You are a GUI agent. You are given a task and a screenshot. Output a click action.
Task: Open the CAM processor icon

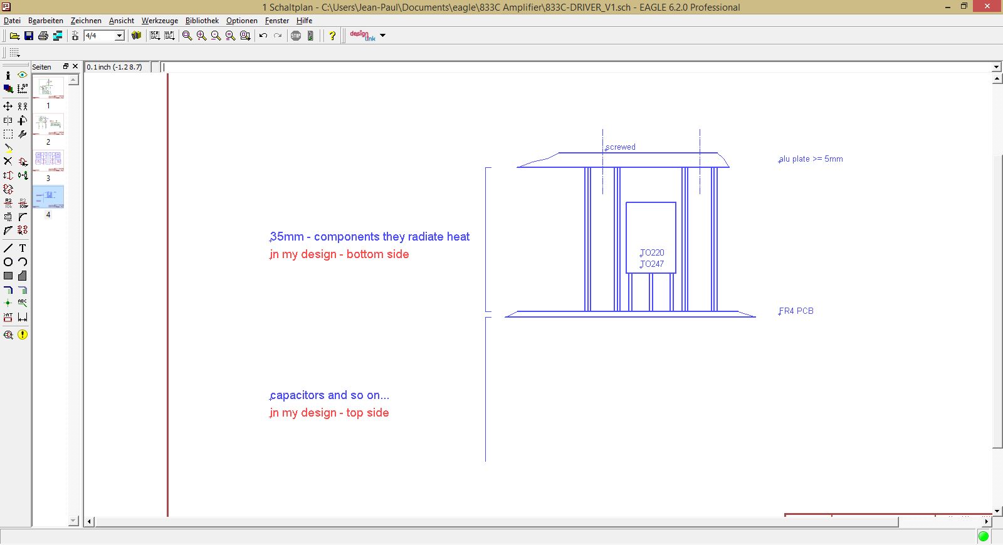coord(58,36)
